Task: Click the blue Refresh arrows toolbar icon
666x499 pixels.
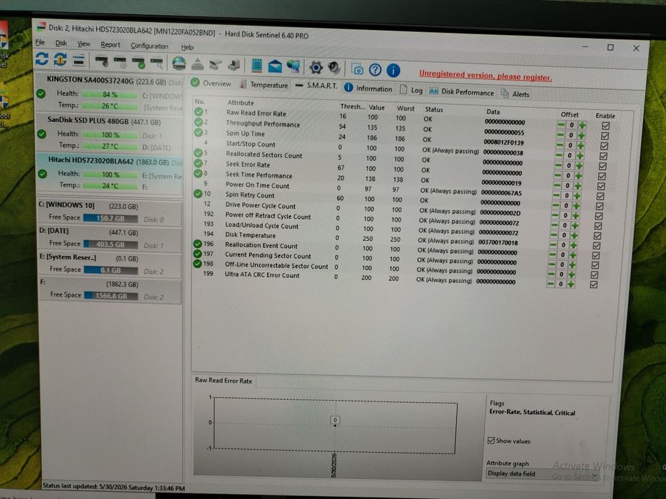Action: point(41,58)
